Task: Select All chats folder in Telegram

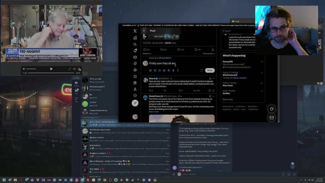Action: click(x=76, y=78)
